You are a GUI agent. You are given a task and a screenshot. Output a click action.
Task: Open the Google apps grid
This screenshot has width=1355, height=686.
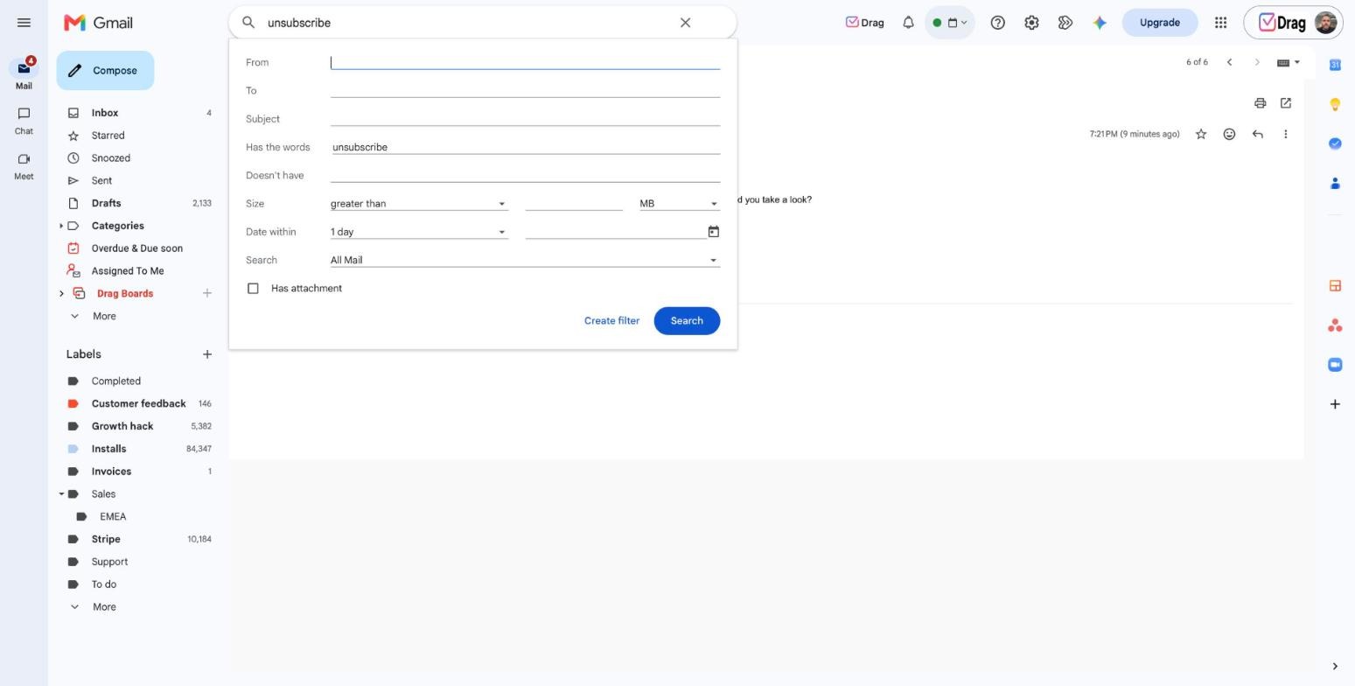click(x=1220, y=23)
